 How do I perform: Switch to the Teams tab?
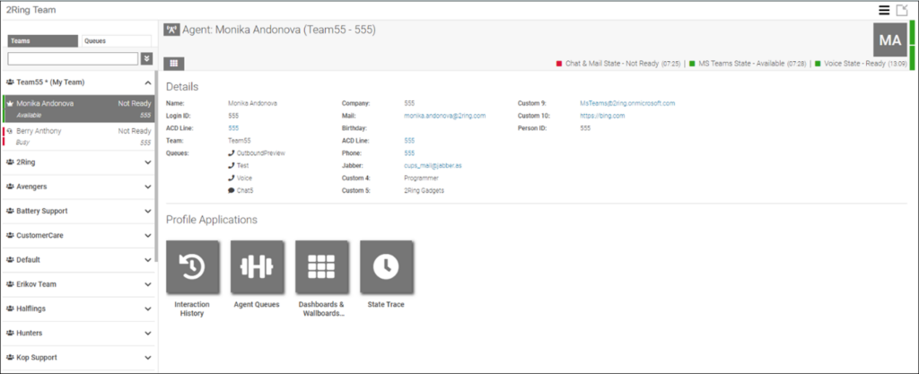[x=42, y=41]
